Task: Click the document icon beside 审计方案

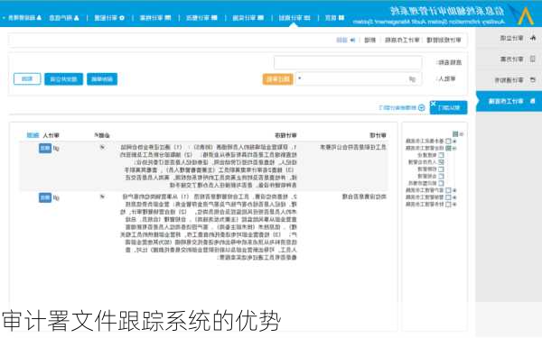Action: pyautogui.click(x=533, y=59)
